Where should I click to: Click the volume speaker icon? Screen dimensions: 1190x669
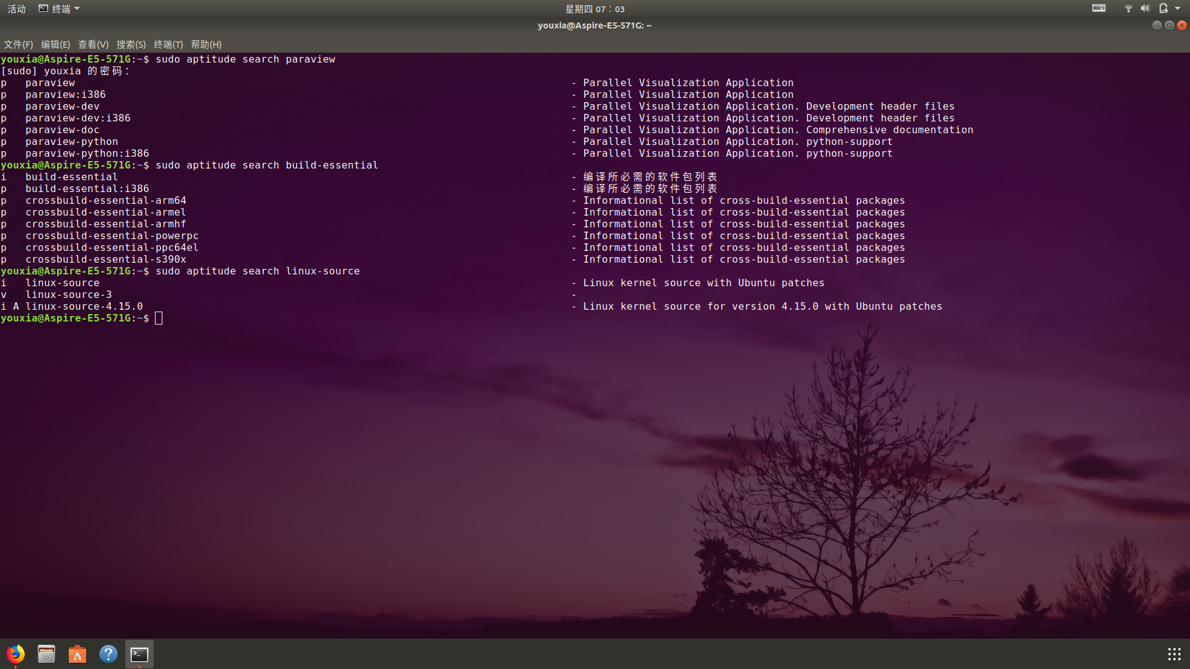coord(1145,9)
